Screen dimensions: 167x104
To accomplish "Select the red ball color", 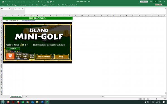I will (10, 51).
